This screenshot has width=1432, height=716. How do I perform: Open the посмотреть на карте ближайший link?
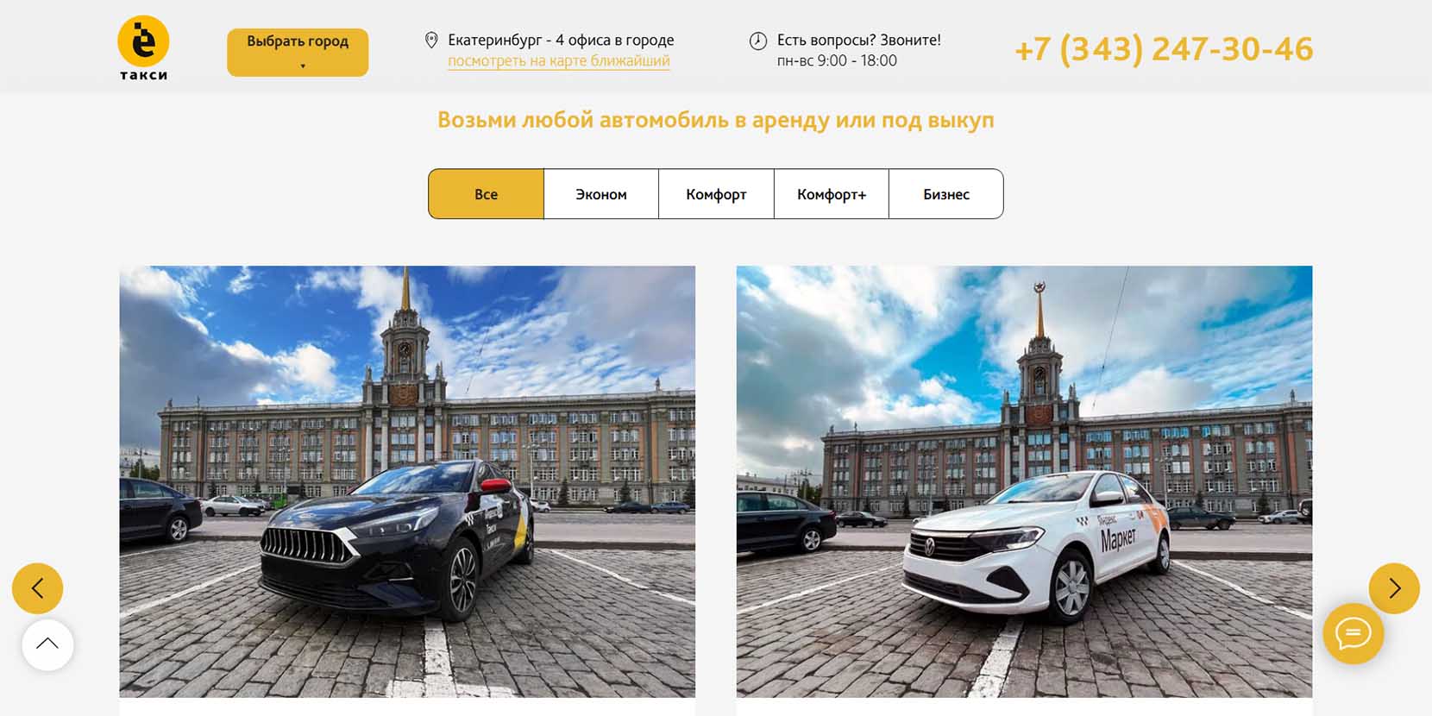coord(559,61)
